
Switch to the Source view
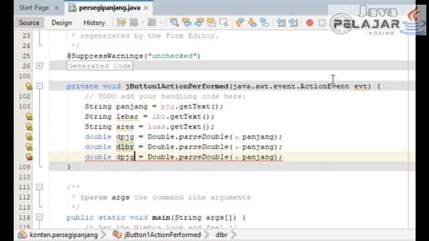pyautogui.click(x=29, y=23)
